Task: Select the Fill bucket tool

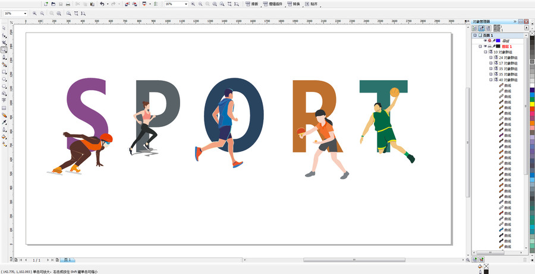Action: 4,137
